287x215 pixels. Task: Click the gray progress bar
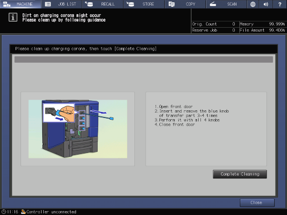(x=144, y=59)
